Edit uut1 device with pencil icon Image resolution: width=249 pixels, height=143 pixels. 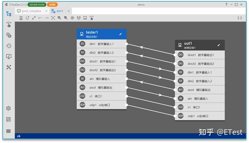pyautogui.click(x=219, y=45)
